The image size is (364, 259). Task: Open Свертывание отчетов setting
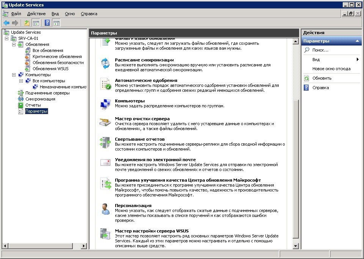[140, 139]
